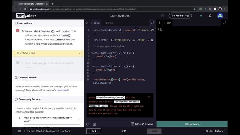Open the file explorer folder icon
This screenshot has height=135, width=240.
(x=87, y=23)
